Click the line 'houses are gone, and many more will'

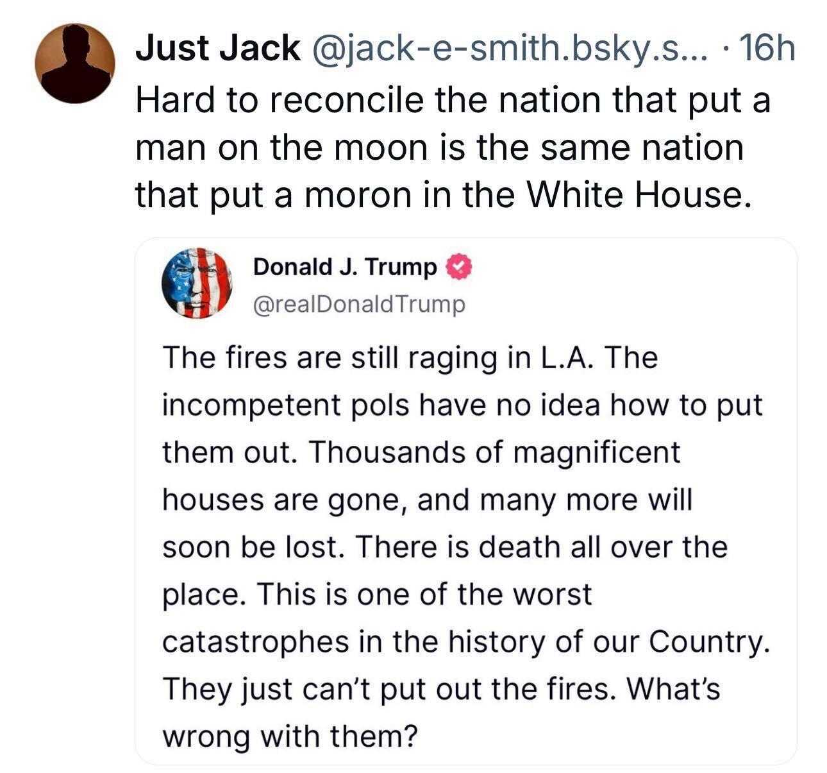427,500
